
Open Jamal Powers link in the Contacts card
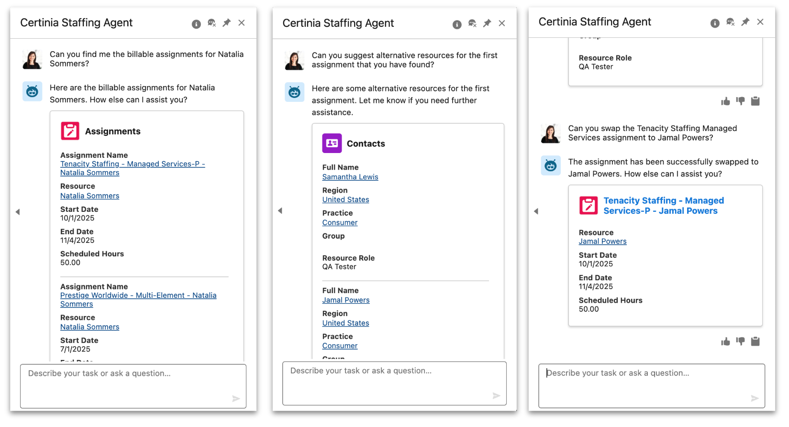(x=345, y=300)
